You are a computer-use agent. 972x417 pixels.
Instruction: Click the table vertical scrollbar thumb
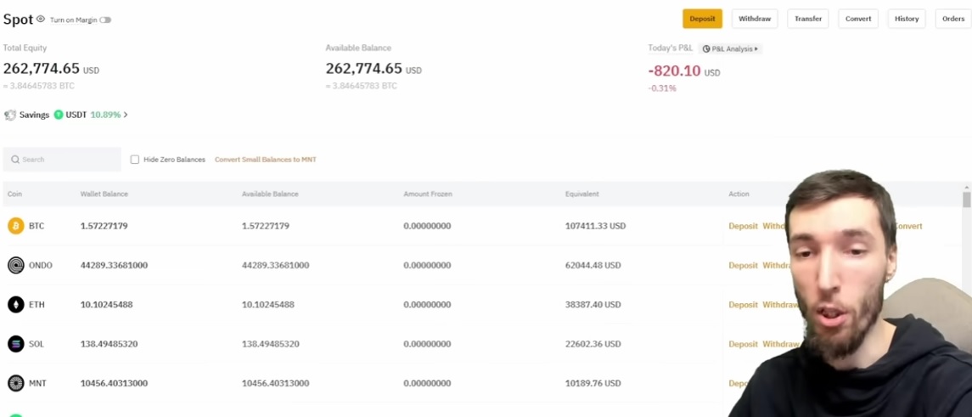(966, 200)
